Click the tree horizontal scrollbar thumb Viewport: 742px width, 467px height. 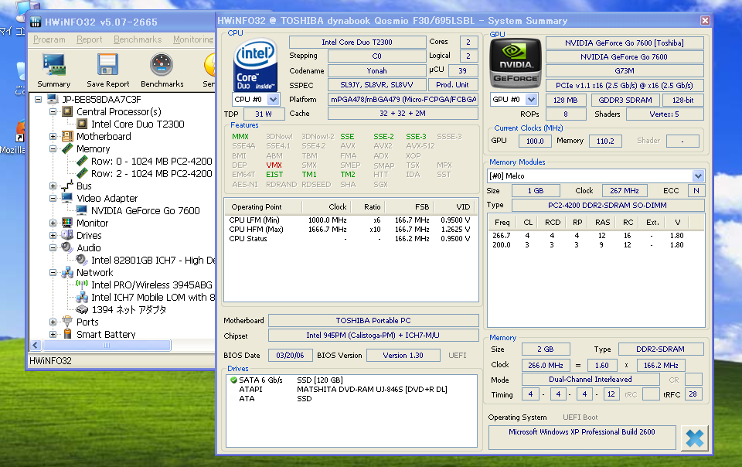click(107, 346)
